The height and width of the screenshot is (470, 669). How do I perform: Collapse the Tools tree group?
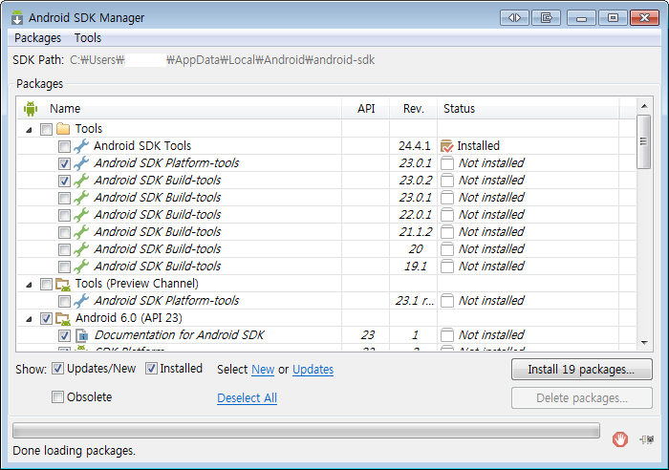(x=29, y=130)
